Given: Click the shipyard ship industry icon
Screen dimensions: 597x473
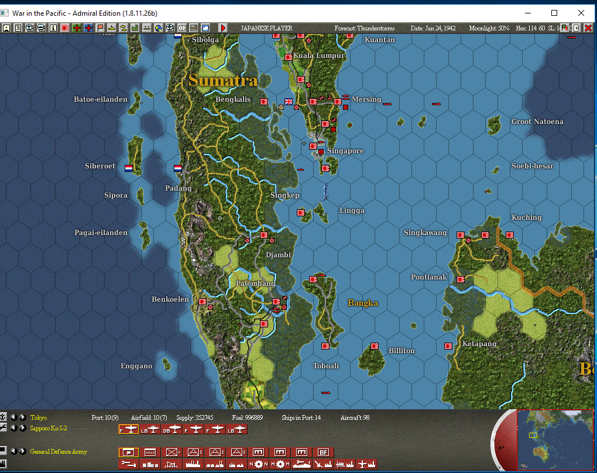Looking at the screenshot, I should tap(302, 464).
